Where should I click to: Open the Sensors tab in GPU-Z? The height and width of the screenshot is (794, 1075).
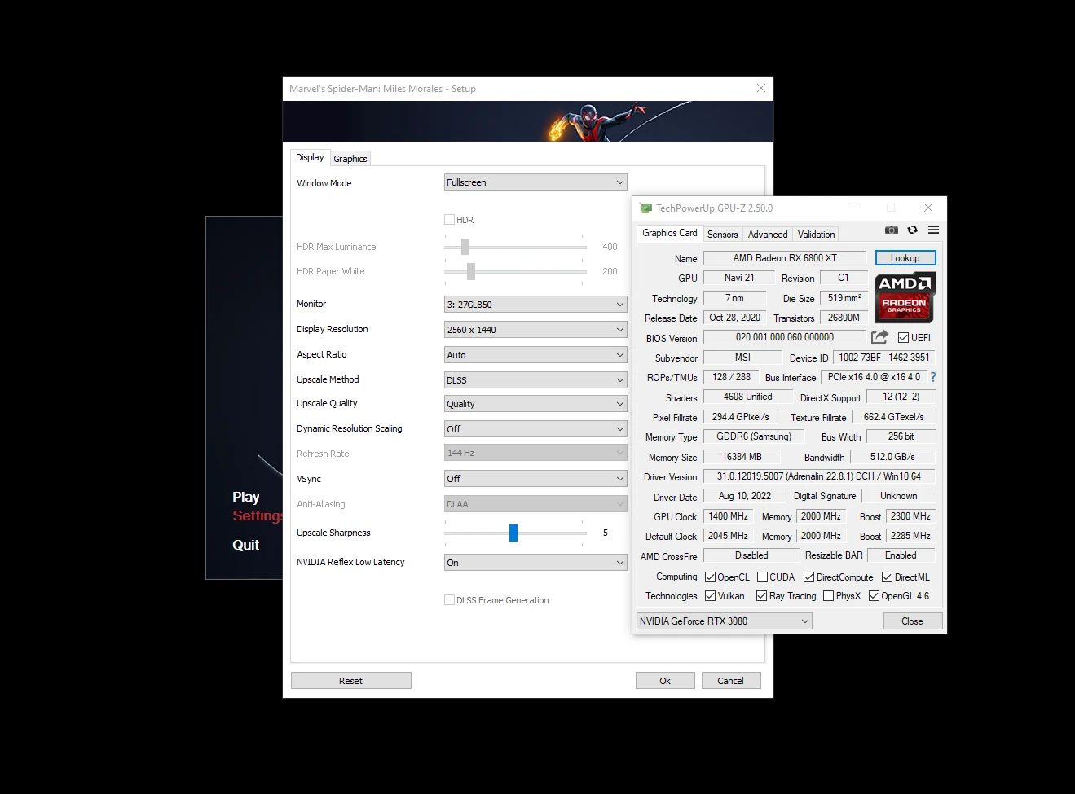click(723, 235)
